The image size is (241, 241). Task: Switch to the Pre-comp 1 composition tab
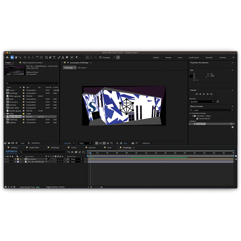82,67
